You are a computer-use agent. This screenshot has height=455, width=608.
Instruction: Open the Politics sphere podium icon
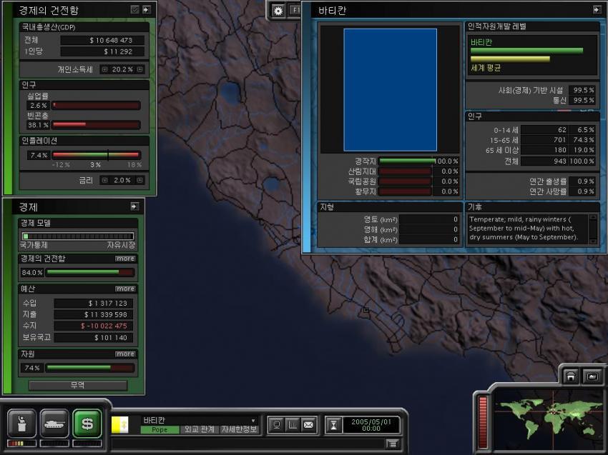[x=21, y=424]
